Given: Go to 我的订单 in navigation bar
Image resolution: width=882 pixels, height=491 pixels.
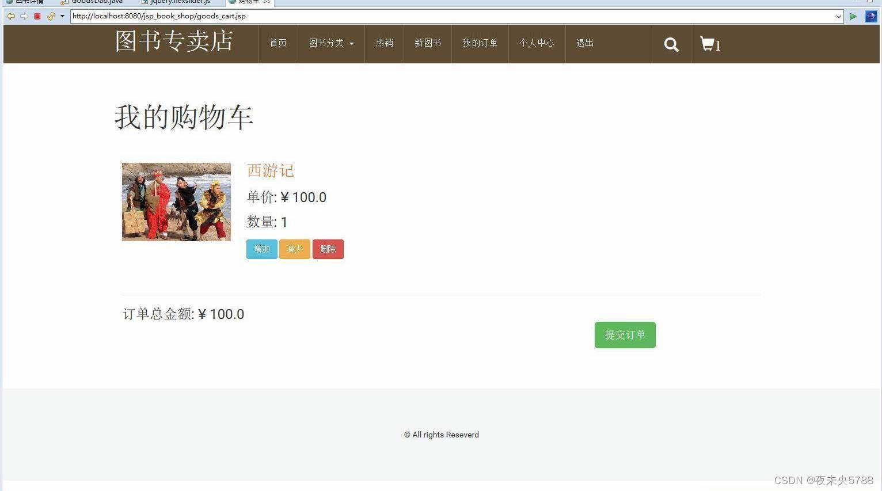Looking at the screenshot, I should tap(480, 43).
